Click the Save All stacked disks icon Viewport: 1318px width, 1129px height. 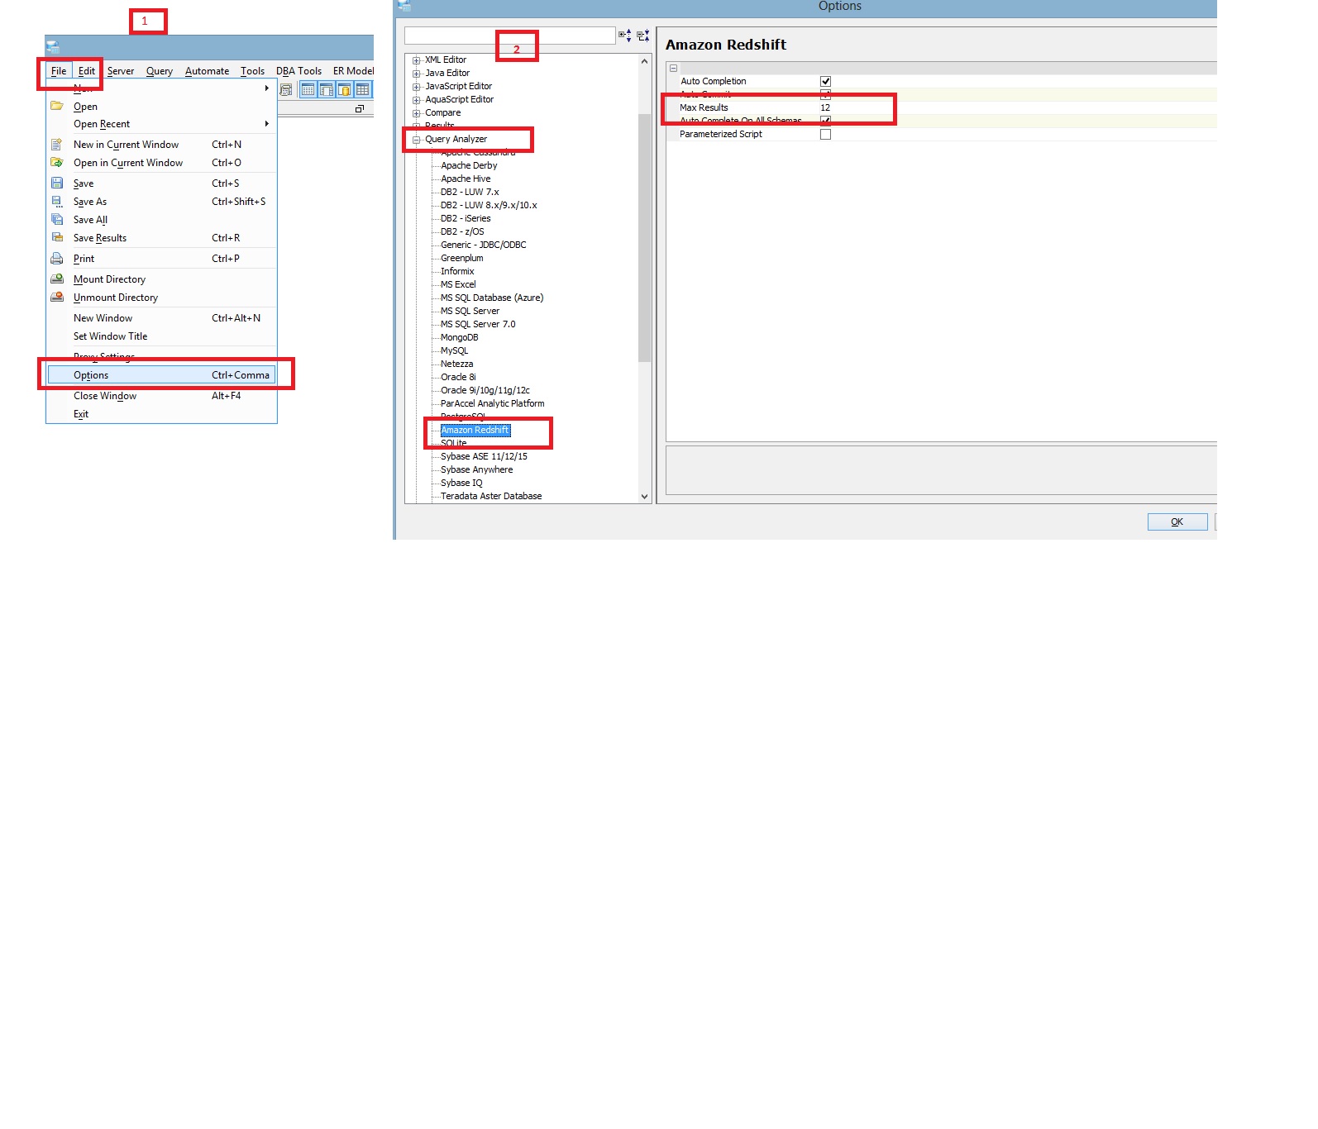57,219
